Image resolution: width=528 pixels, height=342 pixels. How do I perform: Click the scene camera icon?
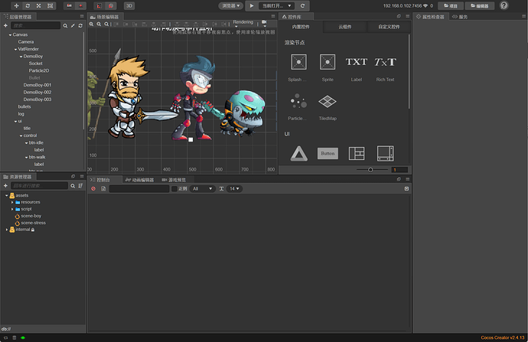tap(264, 22)
